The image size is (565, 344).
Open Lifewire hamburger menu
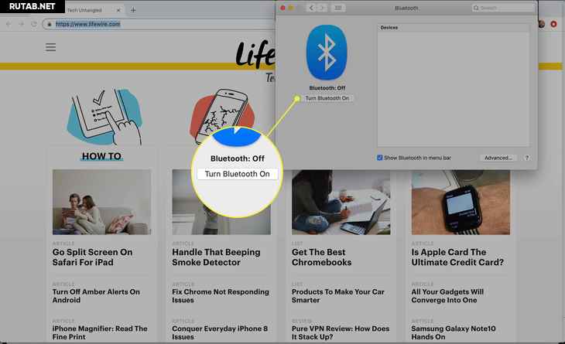coord(50,47)
